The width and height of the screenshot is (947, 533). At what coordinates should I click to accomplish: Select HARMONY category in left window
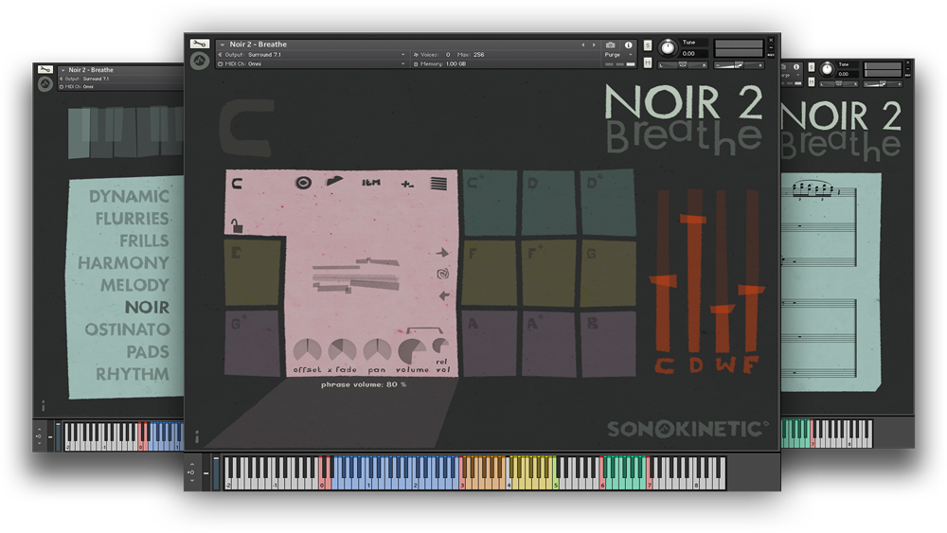(x=123, y=263)
